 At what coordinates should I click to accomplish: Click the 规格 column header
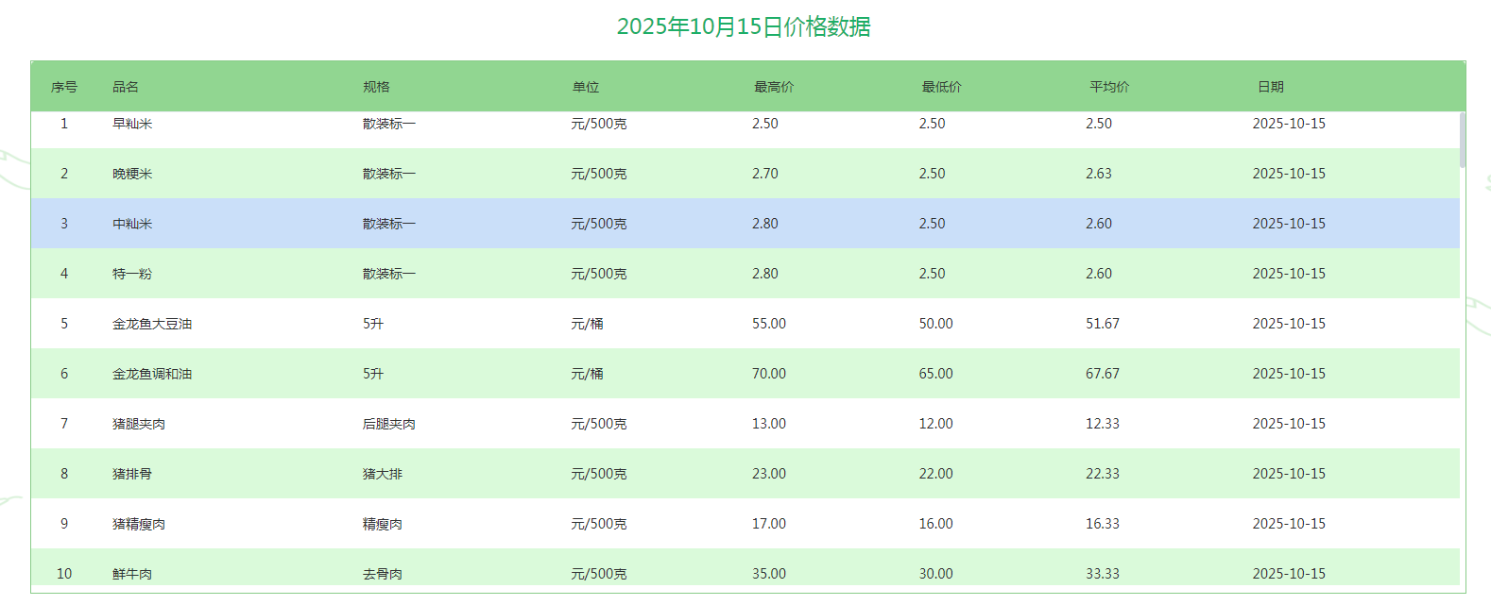click(376, 87)
